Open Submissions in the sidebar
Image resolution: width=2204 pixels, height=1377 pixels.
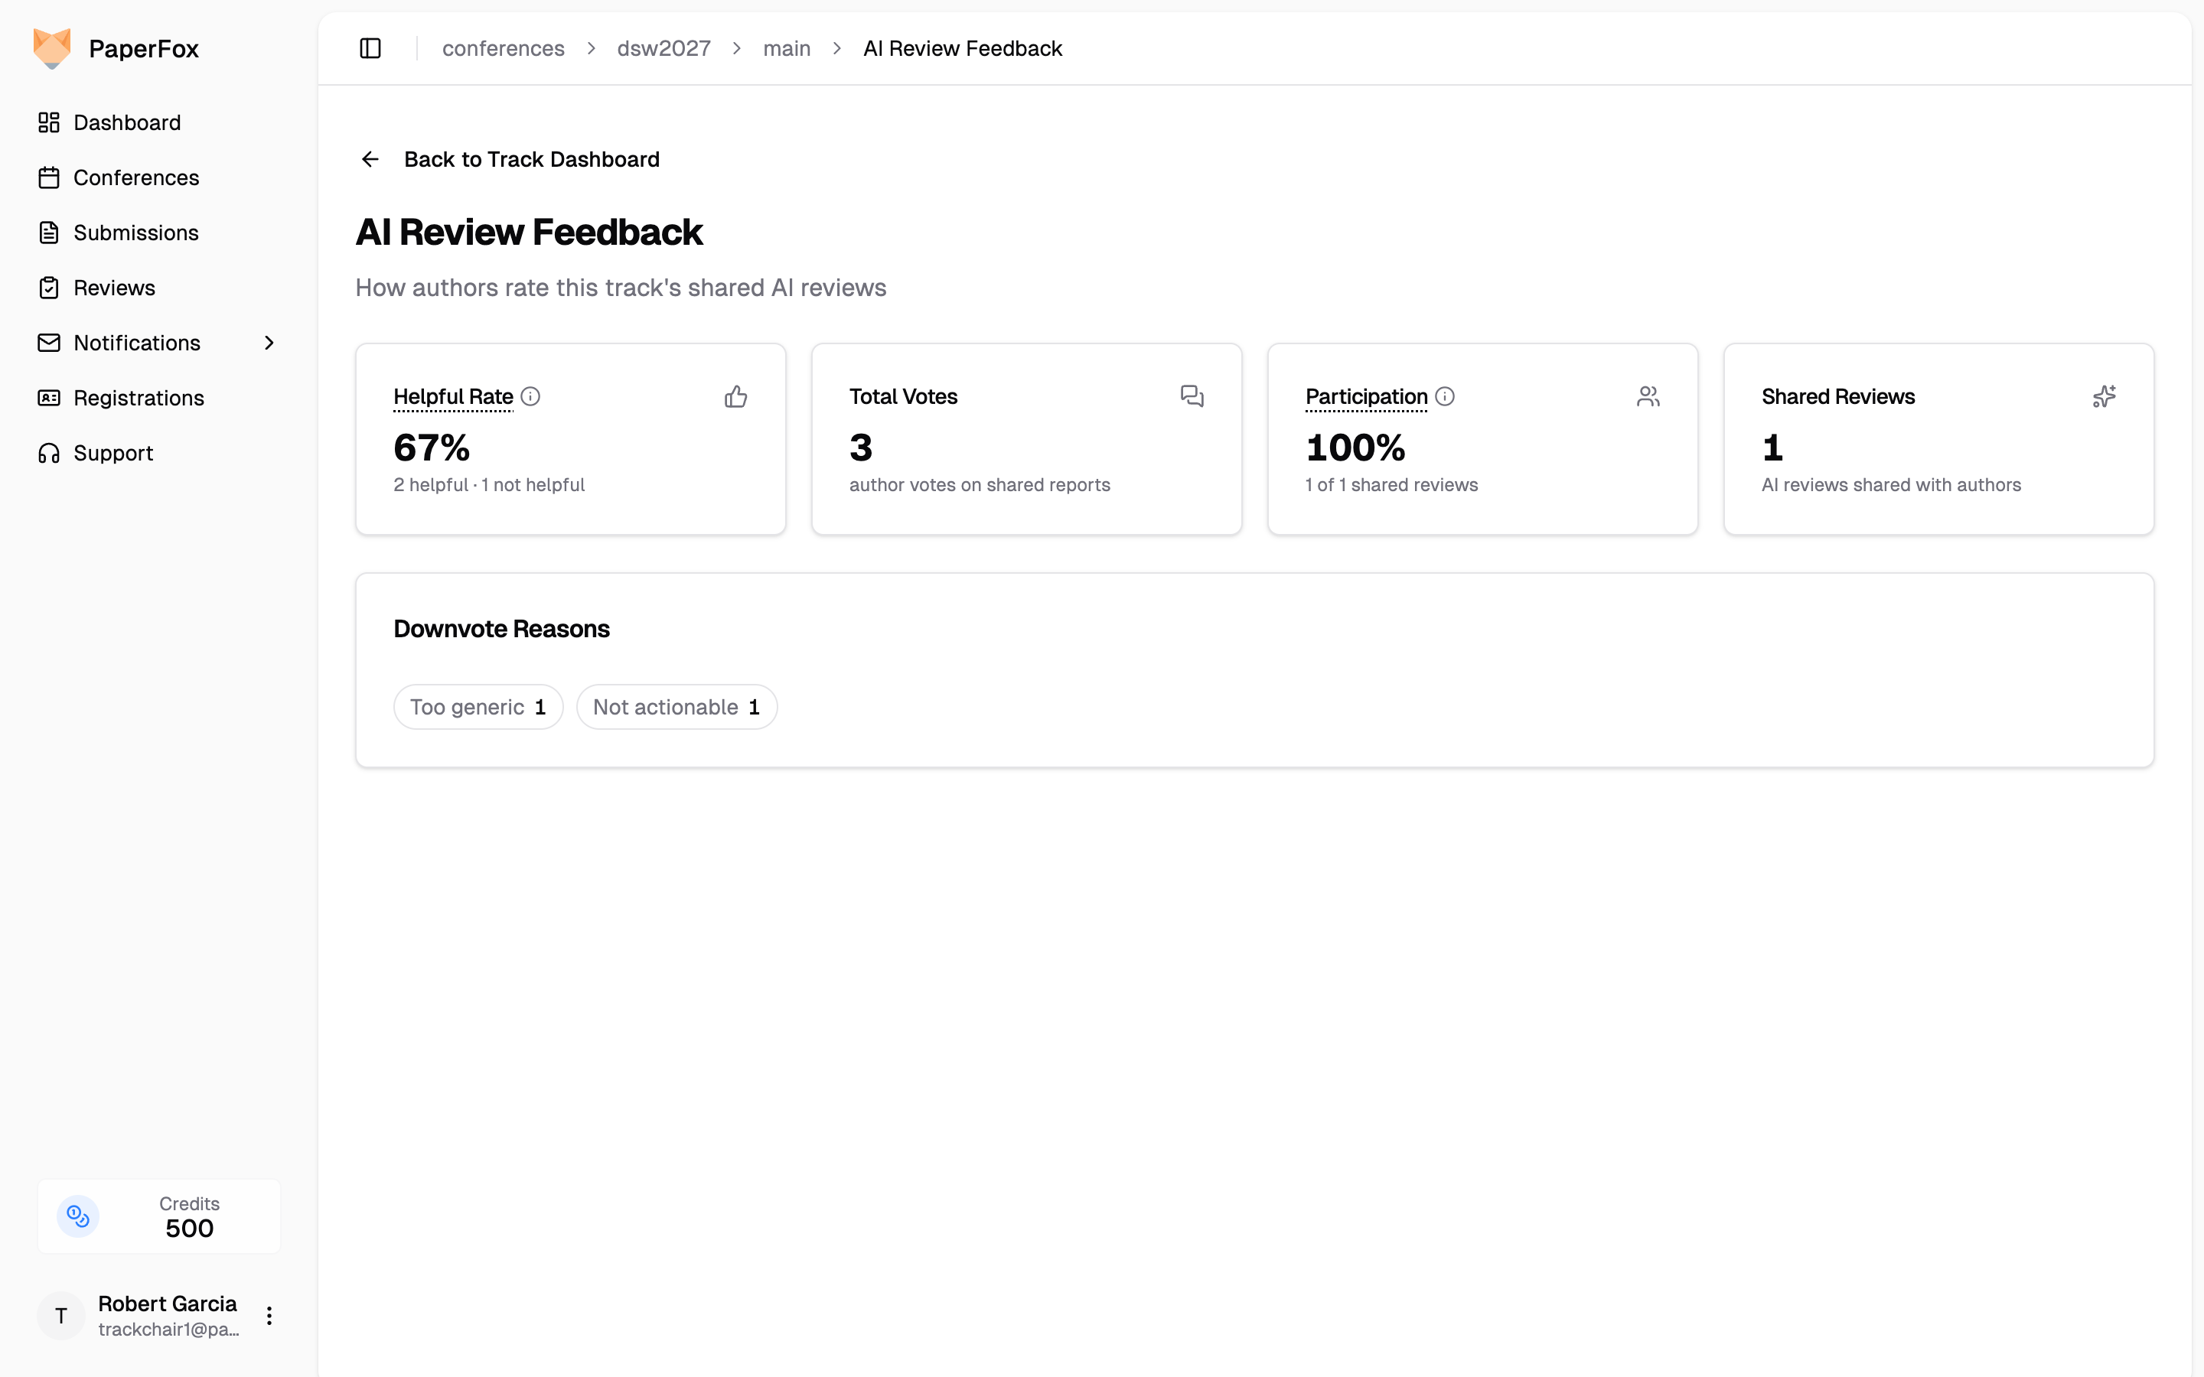[158, 233]
